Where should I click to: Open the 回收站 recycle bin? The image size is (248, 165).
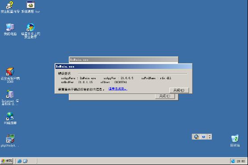pos(235,141)
